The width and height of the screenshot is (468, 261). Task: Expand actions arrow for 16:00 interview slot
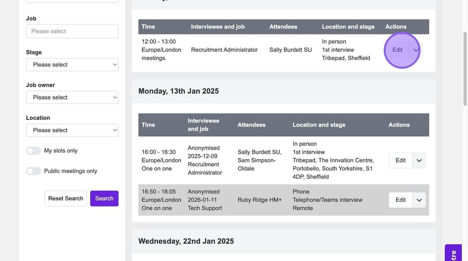click(419, 160)
